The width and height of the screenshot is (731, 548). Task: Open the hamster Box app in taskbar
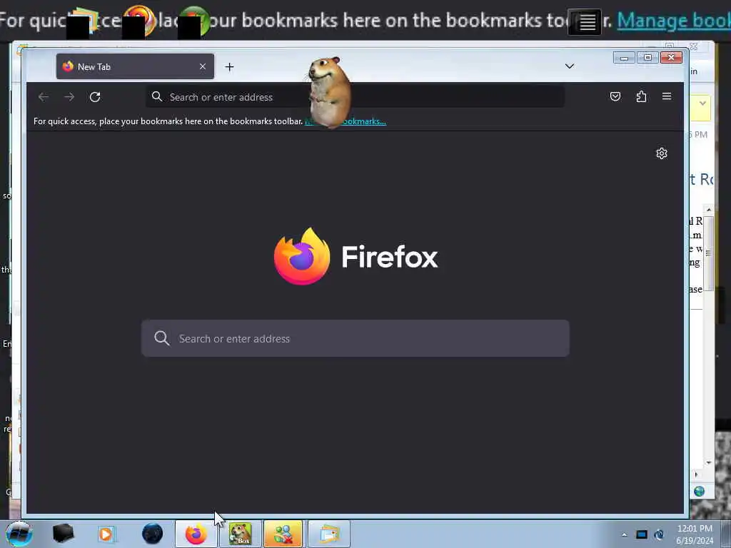click(x=240, y=534)
